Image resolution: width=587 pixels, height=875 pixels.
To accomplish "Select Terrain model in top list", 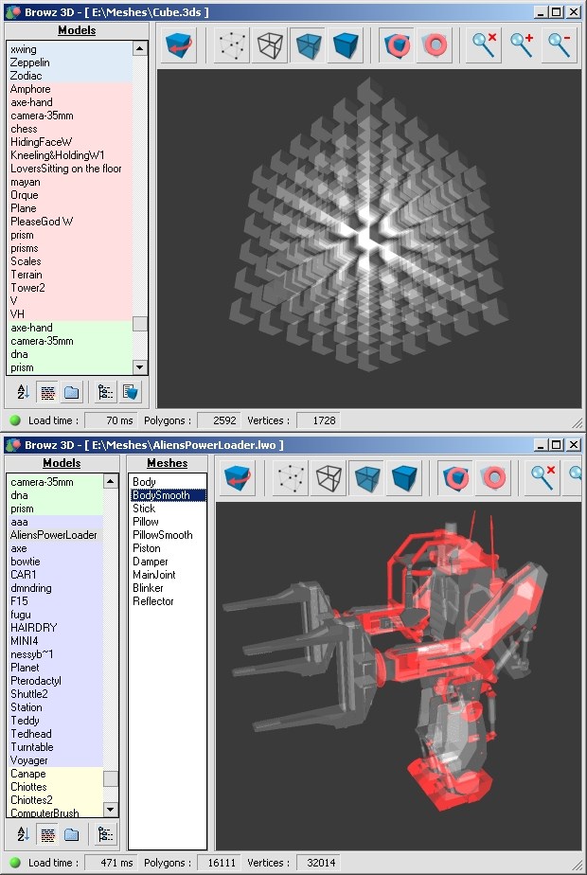I will pyautogui.click(x=70, y=275).
